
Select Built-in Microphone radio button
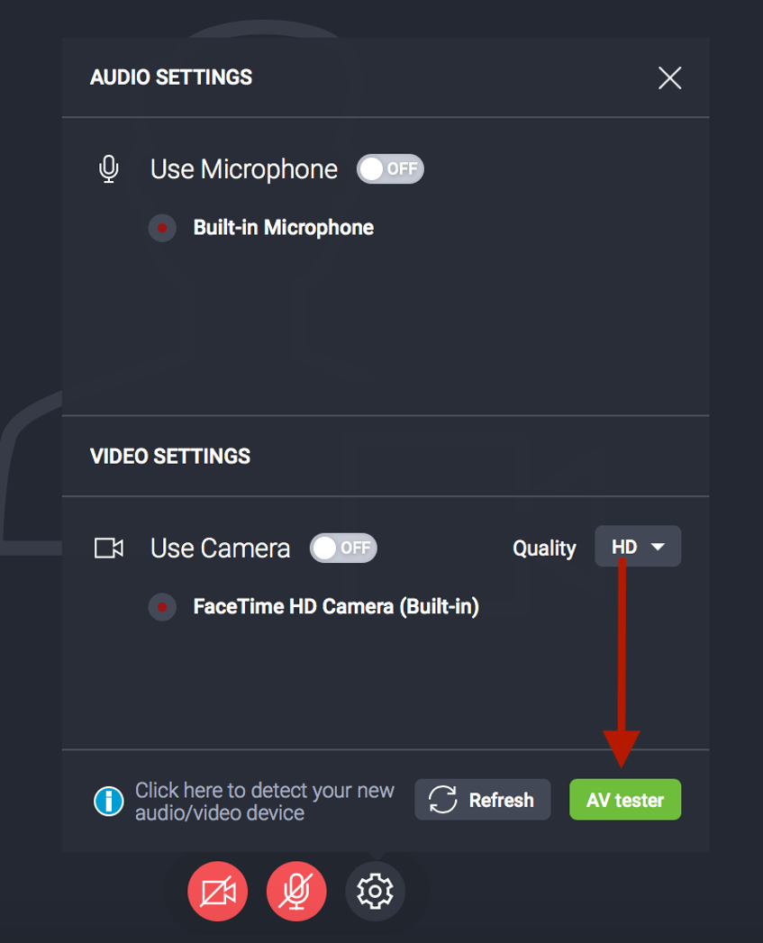click(x=162, y=228)
